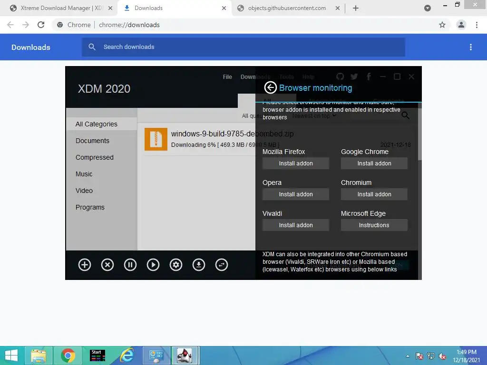The height and width of the screenshot is (365, 487).
Task: Open XDM settings gear icon
Action: click(x=176, y=265)
